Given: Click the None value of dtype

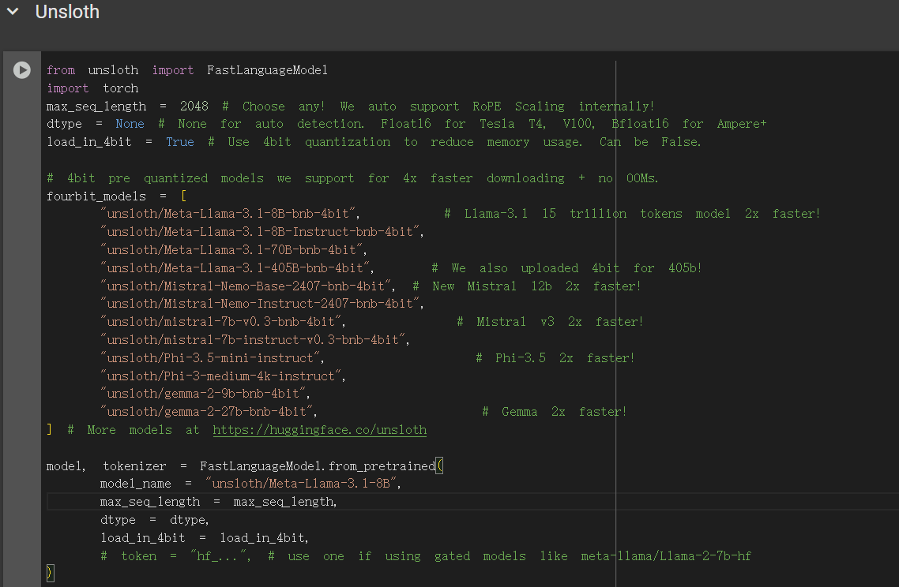Looking at the screenshot, I should coord(130,124).
